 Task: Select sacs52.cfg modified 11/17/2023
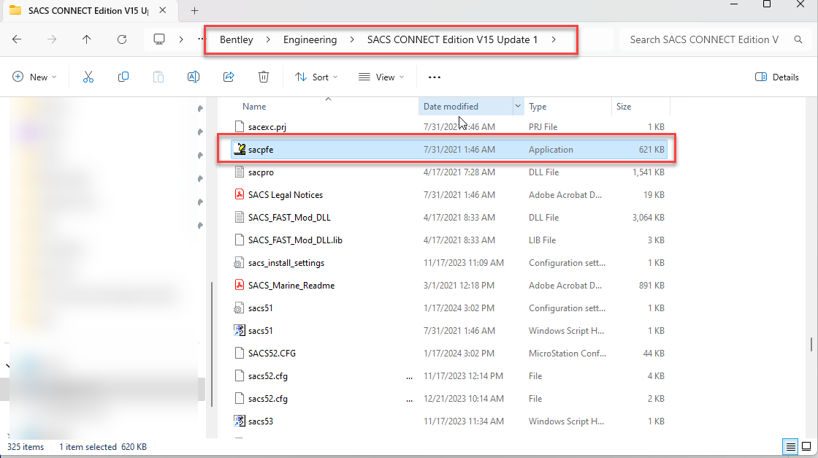coord(448,376)
